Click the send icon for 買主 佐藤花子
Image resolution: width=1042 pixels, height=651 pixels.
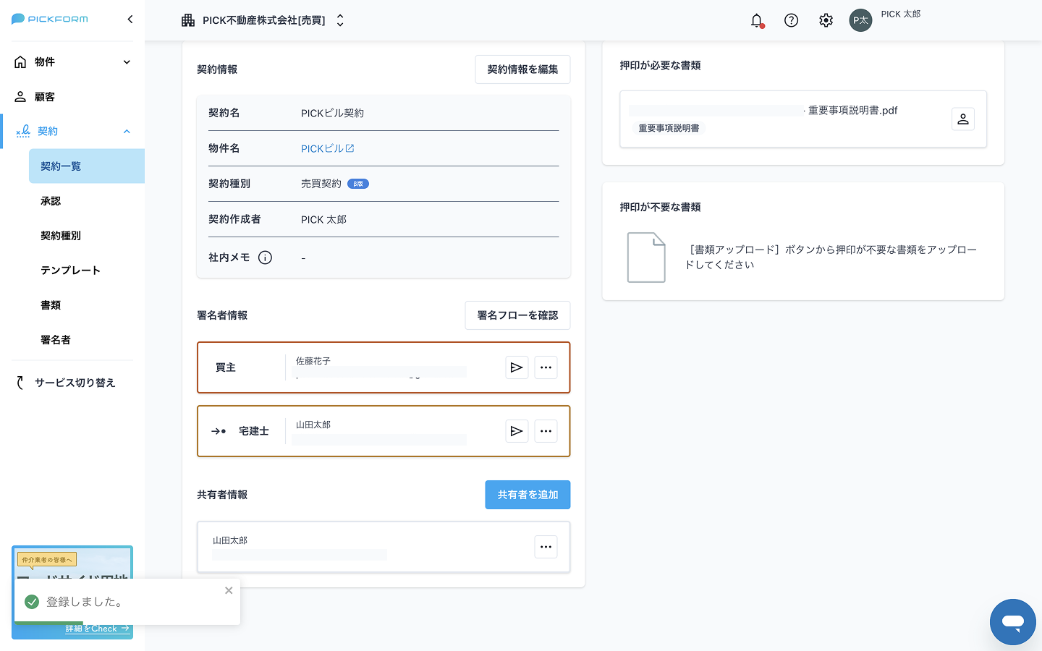click(x=517, y=367)
